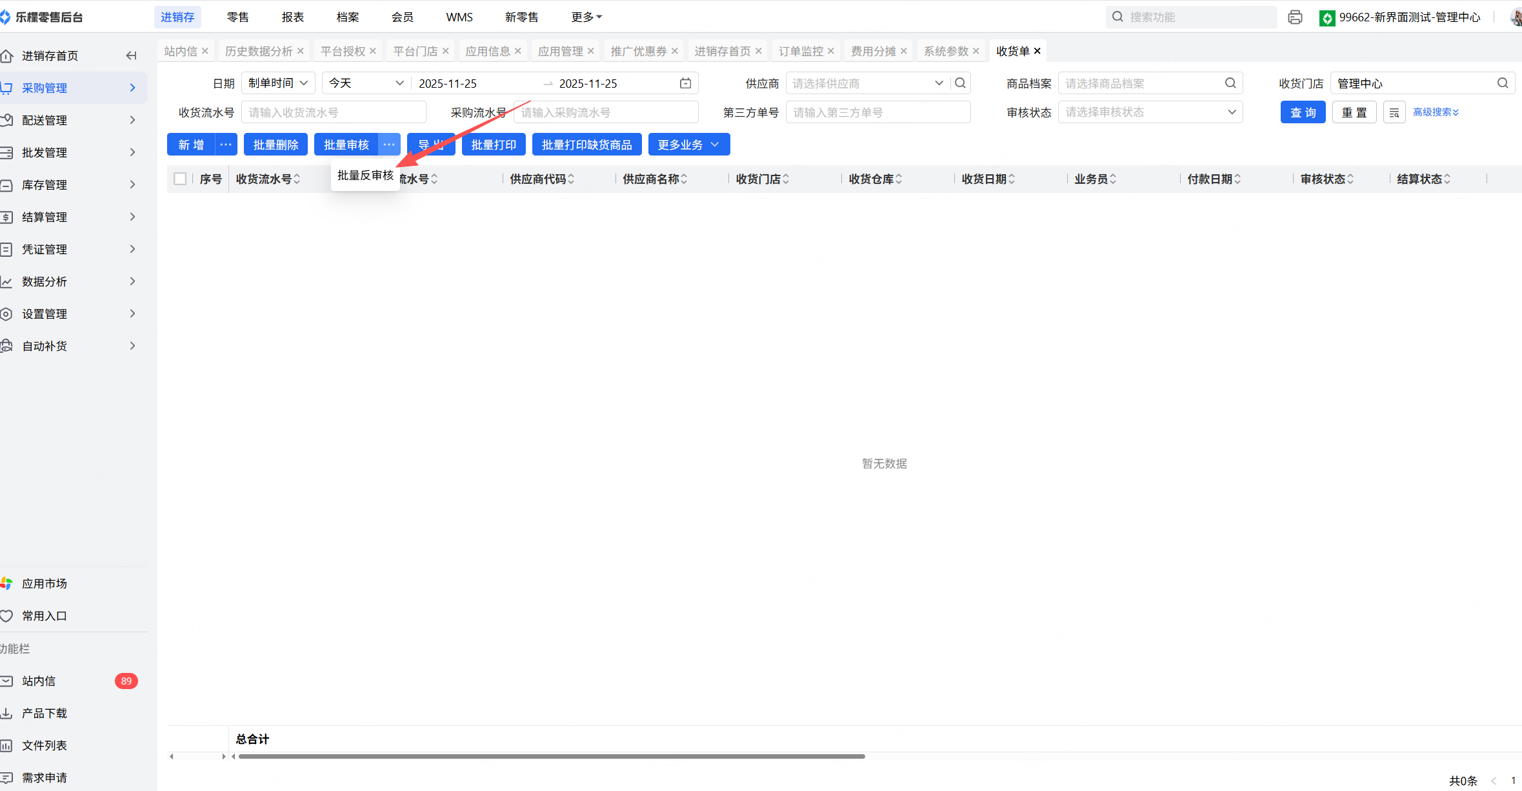
Task: Click the 查询 button
Action: 1303,112
